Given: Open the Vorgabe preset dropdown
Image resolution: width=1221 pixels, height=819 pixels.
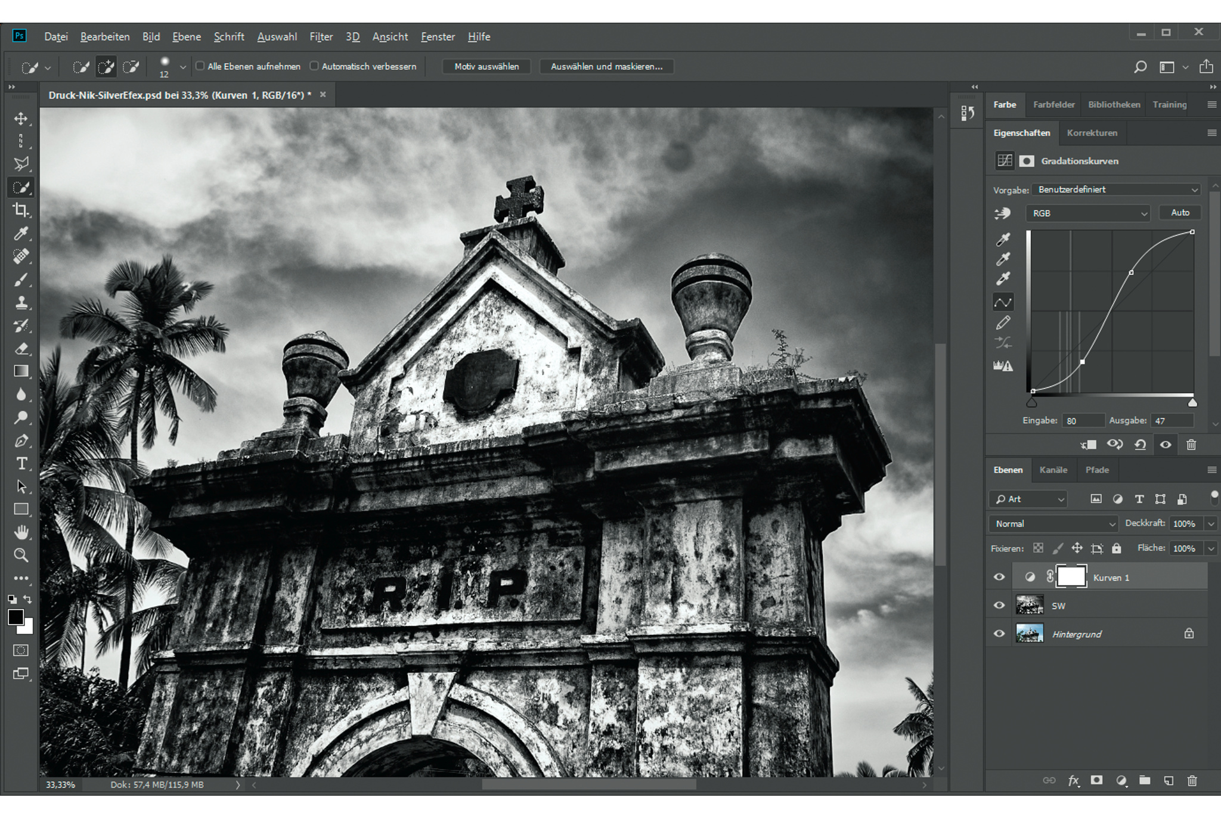Looking at the screenshot, I should [1116, 190].
